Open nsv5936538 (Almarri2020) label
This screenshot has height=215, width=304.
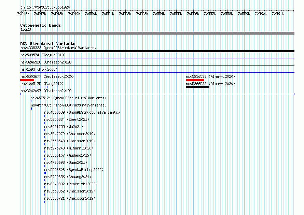(210, 76)
